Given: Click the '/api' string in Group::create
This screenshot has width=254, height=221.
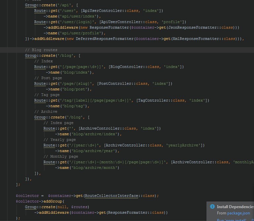Looking at the screenshot, I should pyautogui.click(x=64, y=5).
